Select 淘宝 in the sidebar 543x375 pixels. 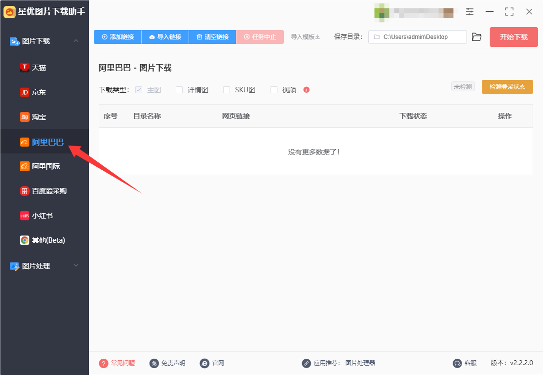44,117
